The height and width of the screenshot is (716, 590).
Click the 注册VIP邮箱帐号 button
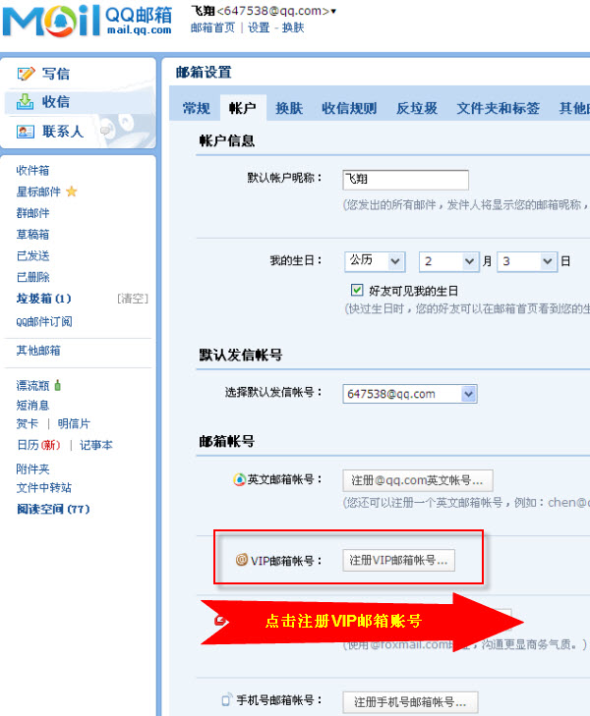pyautogui.click(x=398, y=560)
